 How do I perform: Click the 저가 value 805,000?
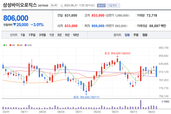click(98, 26)
